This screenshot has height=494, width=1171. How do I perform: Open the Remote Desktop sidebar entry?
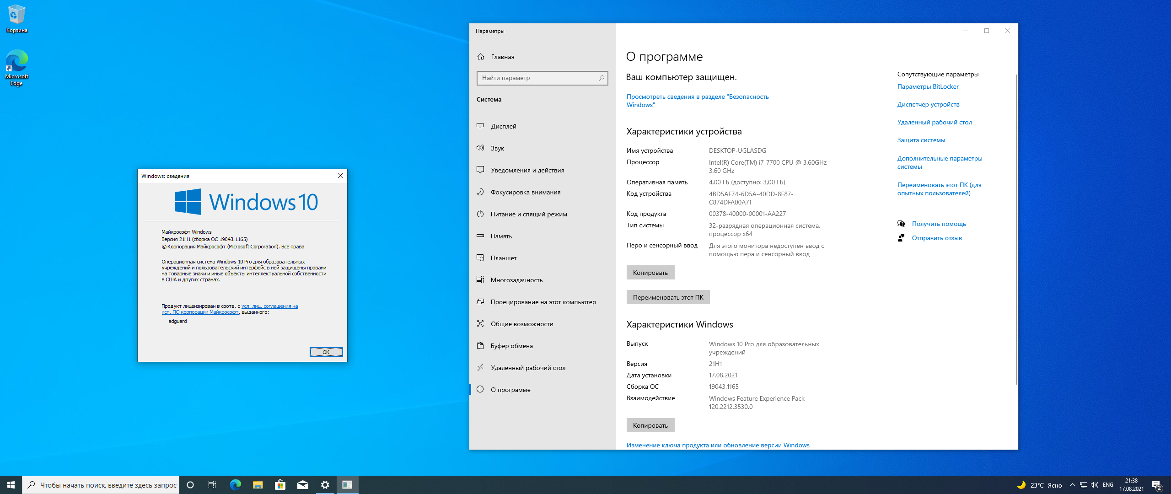pos(528,368)
